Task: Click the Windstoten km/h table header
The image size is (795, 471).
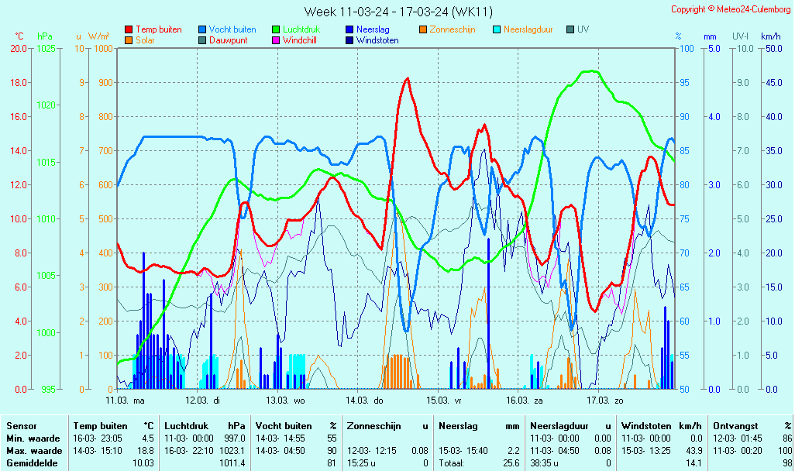Action: pos(661,426)
